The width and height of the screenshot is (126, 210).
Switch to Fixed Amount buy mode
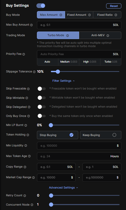[x=79, y=15]
